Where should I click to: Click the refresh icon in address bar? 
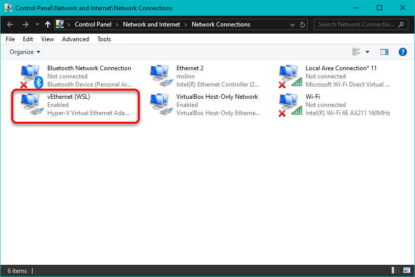point(303,24)
